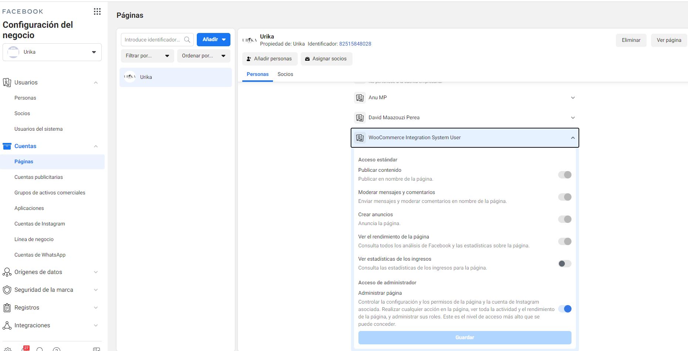The height and width of the screenshot is (351, 688).
Task: Click the Añadir personas button
Action: point(270,59)
